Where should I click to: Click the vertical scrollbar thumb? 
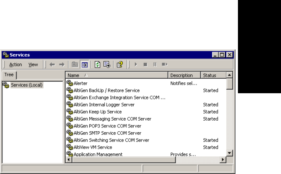[x=229, y=84]
